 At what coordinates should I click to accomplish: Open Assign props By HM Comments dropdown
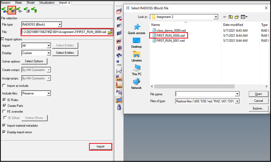(49, 78)
